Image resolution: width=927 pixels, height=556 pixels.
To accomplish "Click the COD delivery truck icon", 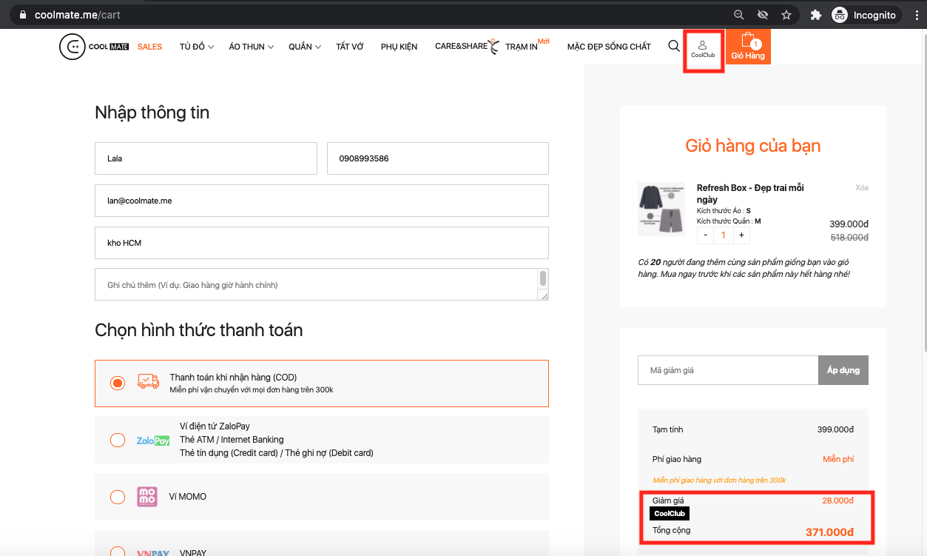I will [149, 382].
